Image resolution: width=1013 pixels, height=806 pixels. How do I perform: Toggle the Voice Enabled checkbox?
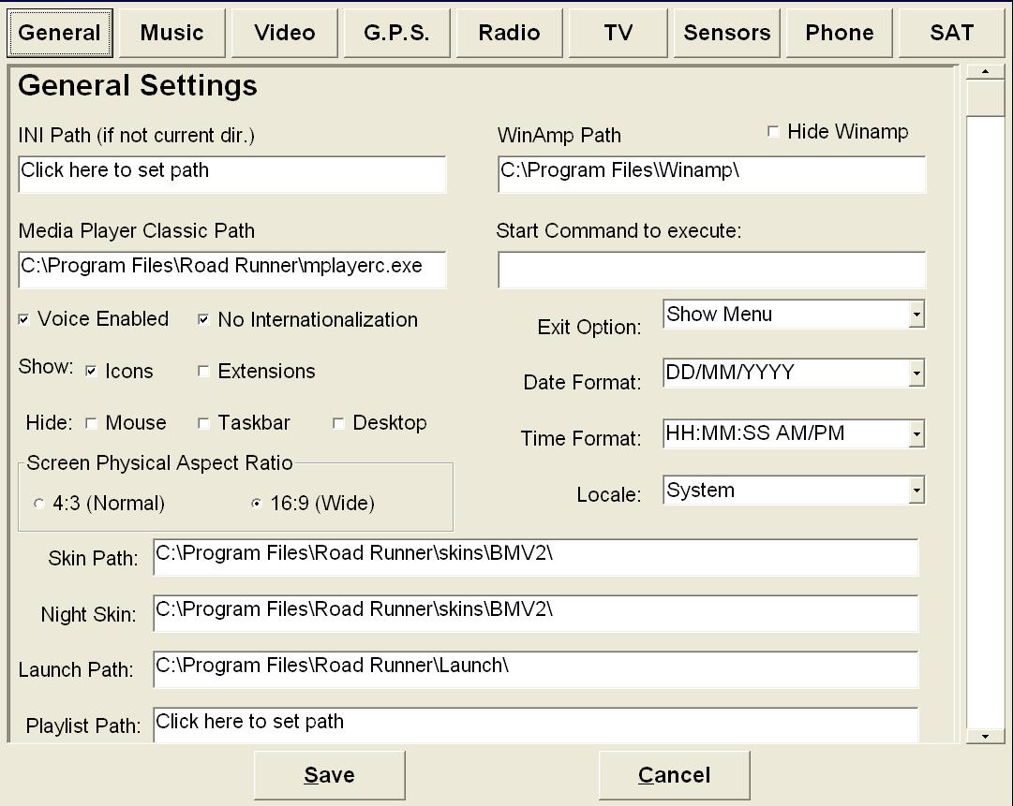(x=24, y=320)
